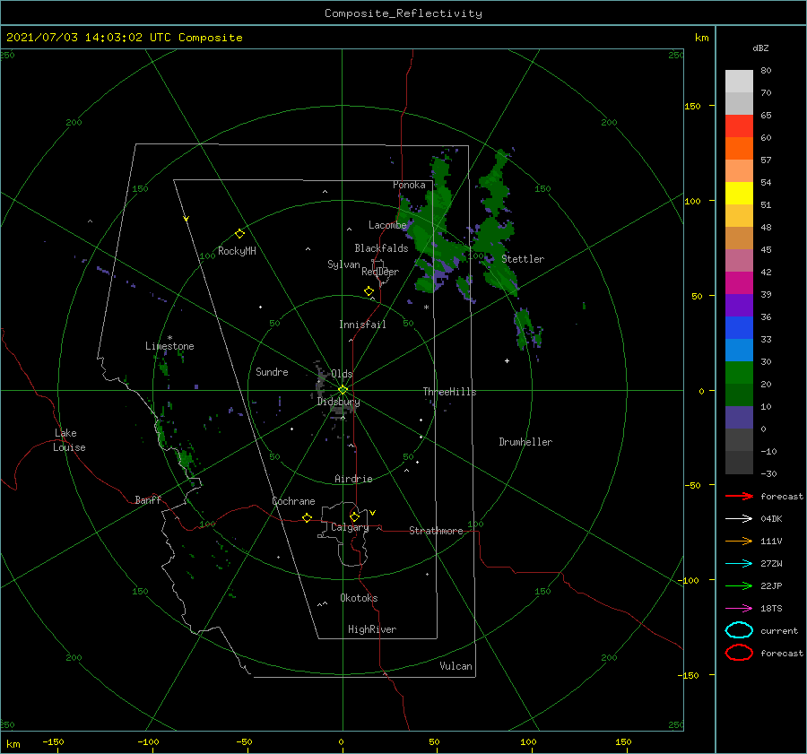Click the Okotoks label
Image resolution: width=807 pixels, height=754 pixels.
pos(359,598)
